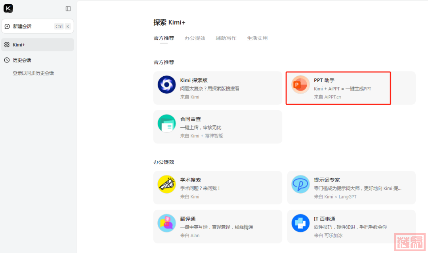Click the 办公提效 section heading
The width and height of the screenshot is (428, 253).
pyautogui.click(x=164, y=162)
